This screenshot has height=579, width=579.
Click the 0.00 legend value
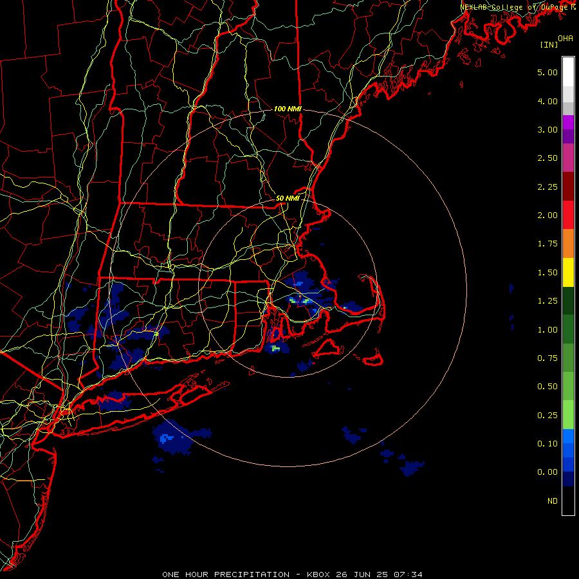point(547,472)
